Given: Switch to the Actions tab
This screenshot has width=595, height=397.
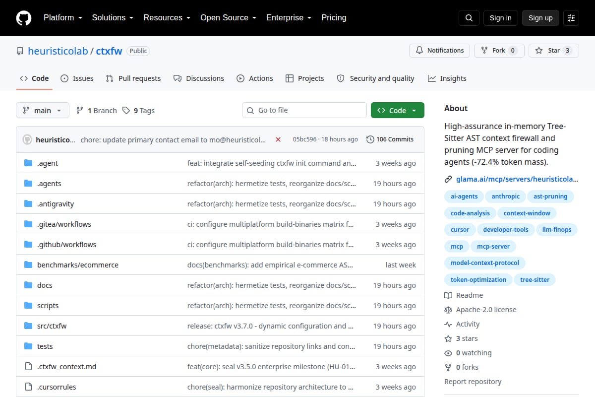Looking at the screenshot, I should point(255,78).
